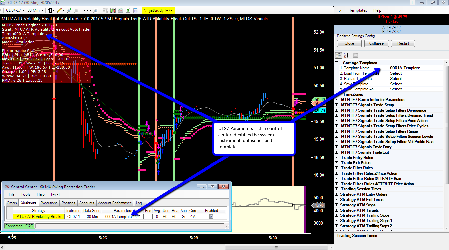Screen dimensions: 449x250
Task: Click the 49.79 current price marker
Action: point(319,111)
